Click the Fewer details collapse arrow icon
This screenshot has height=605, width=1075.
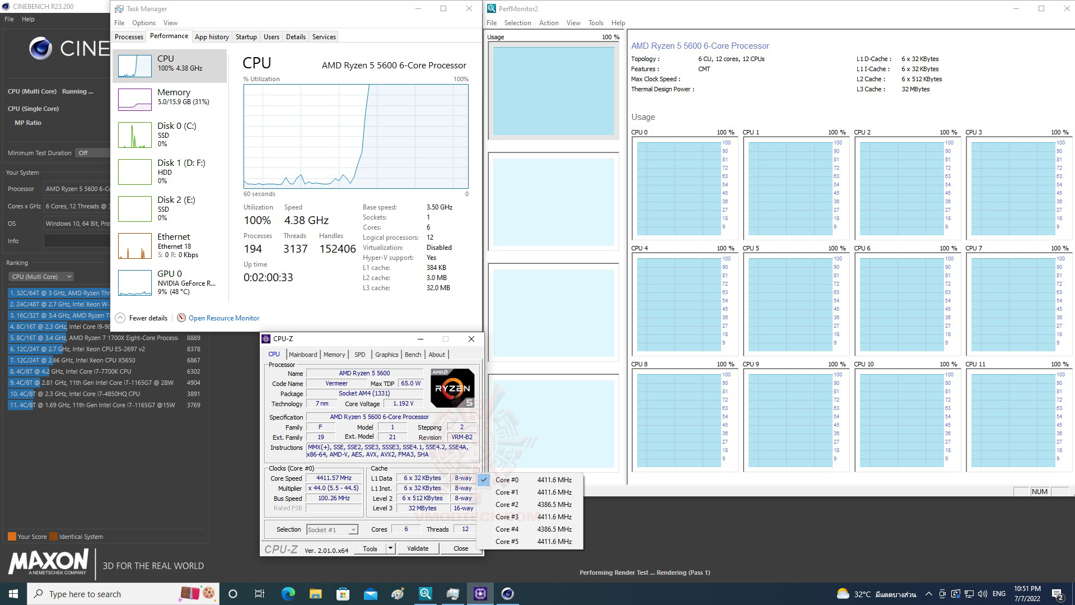(x=120, y=318)
